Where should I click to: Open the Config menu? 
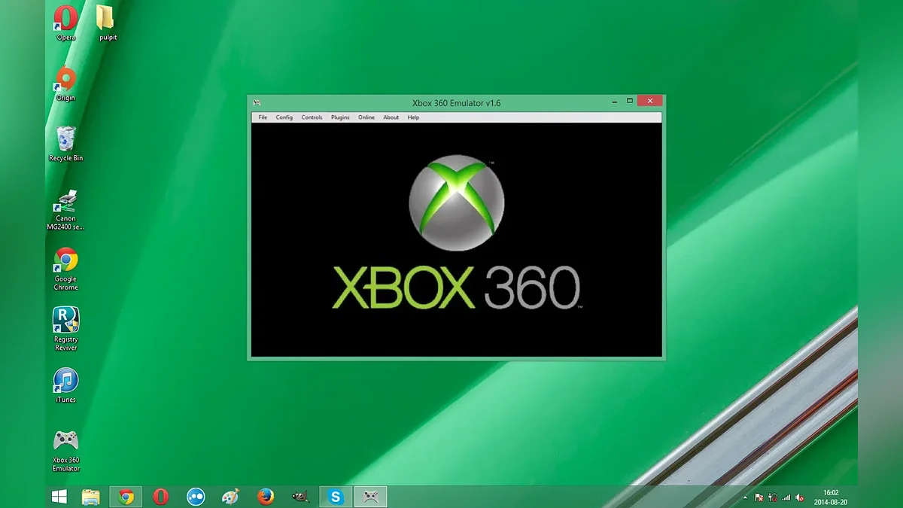[x=284, y=117]
